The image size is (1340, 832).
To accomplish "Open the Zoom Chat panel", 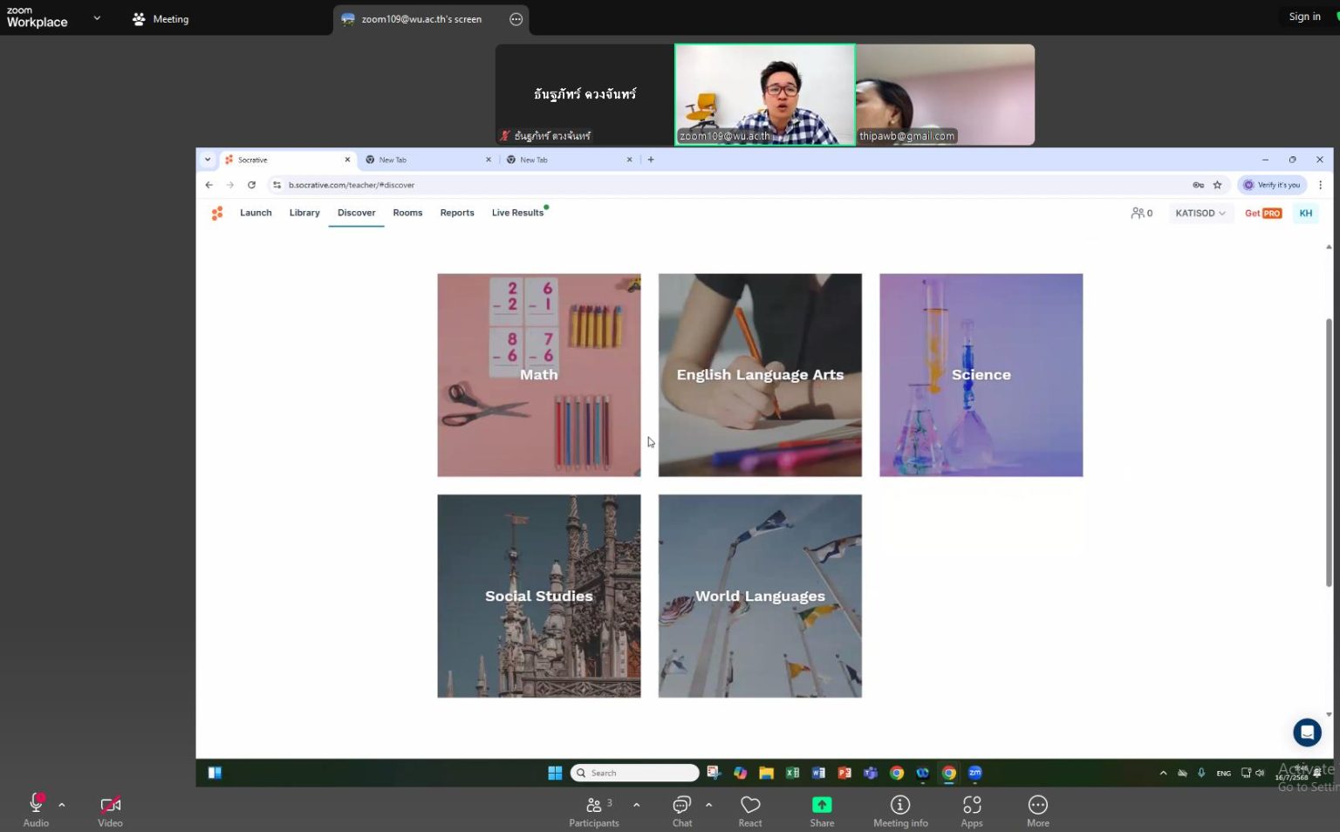I will (x=681, y=810).
